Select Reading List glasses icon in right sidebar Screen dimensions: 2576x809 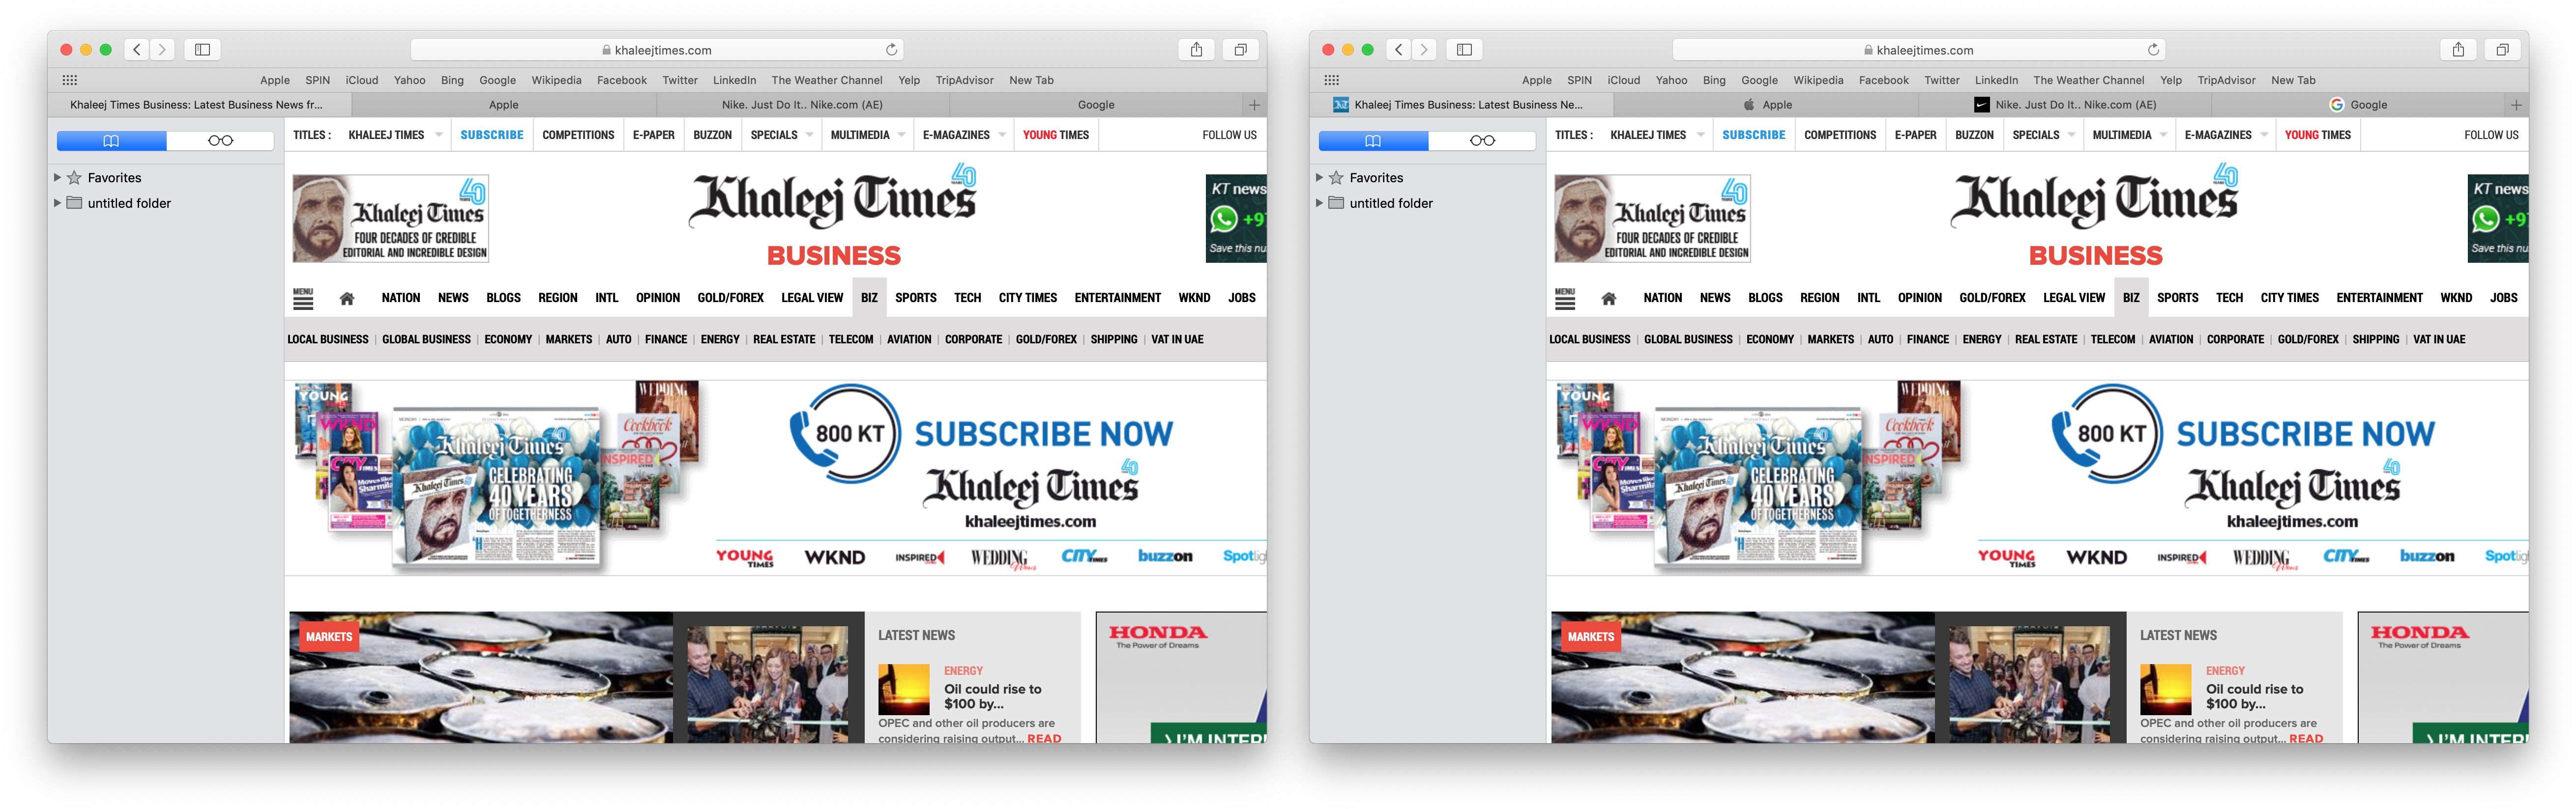tap(1482, 141)
